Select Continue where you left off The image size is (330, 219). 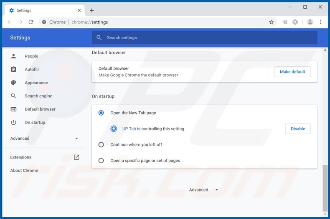(x=101, y=145)
